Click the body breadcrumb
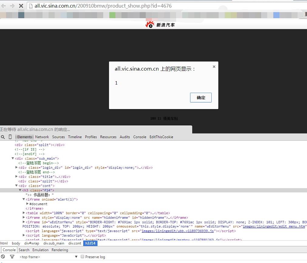The width and height of the screenshot is (307, 263). point(16,243)
